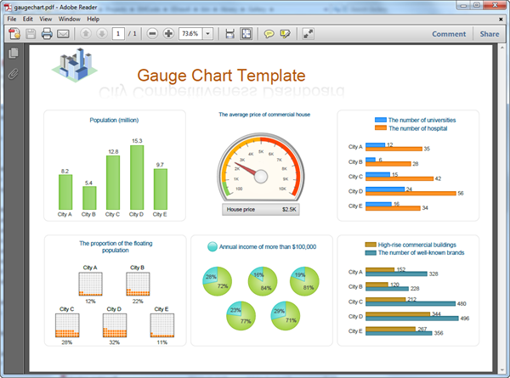
Task: Click the fit one full page icon
Action: coord(246,33)
